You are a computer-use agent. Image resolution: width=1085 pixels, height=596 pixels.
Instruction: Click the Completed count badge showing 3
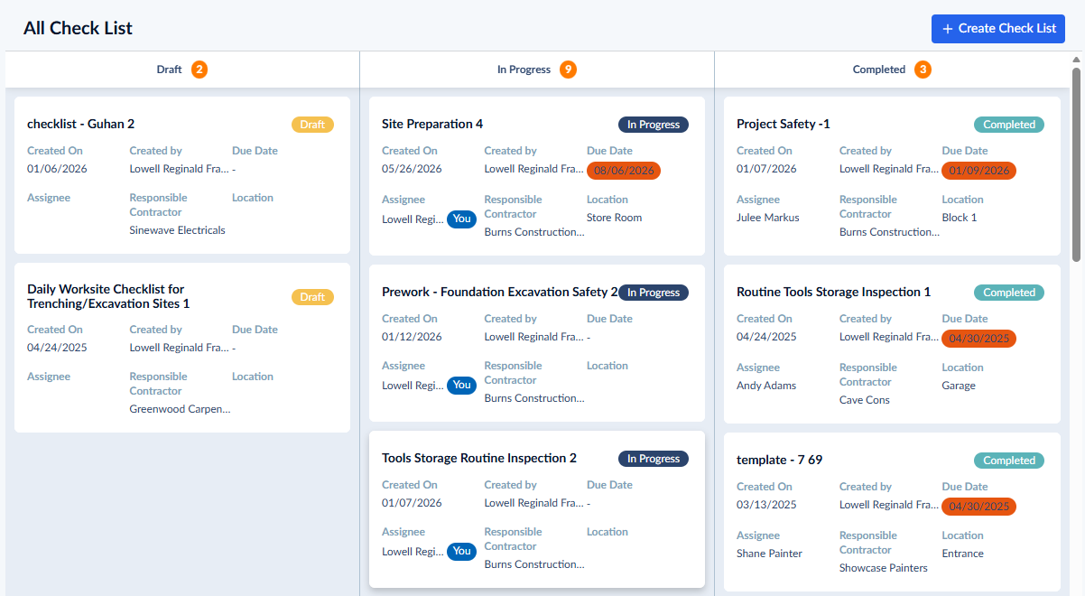pos(923,70)
